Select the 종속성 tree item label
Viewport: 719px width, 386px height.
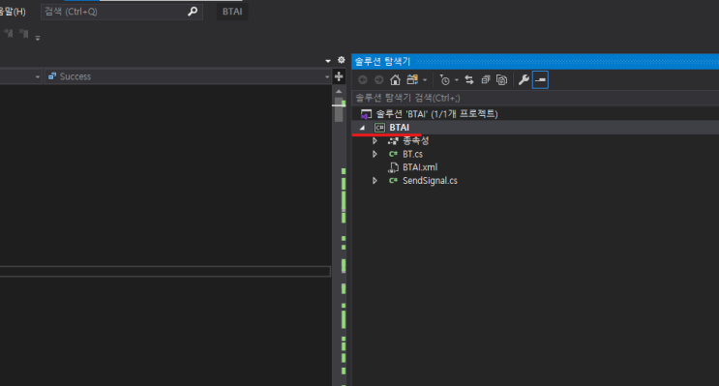point(416,140)
